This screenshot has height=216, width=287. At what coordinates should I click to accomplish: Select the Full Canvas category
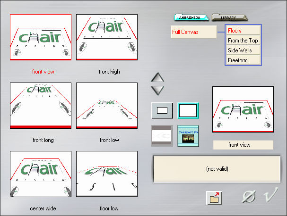193,32
